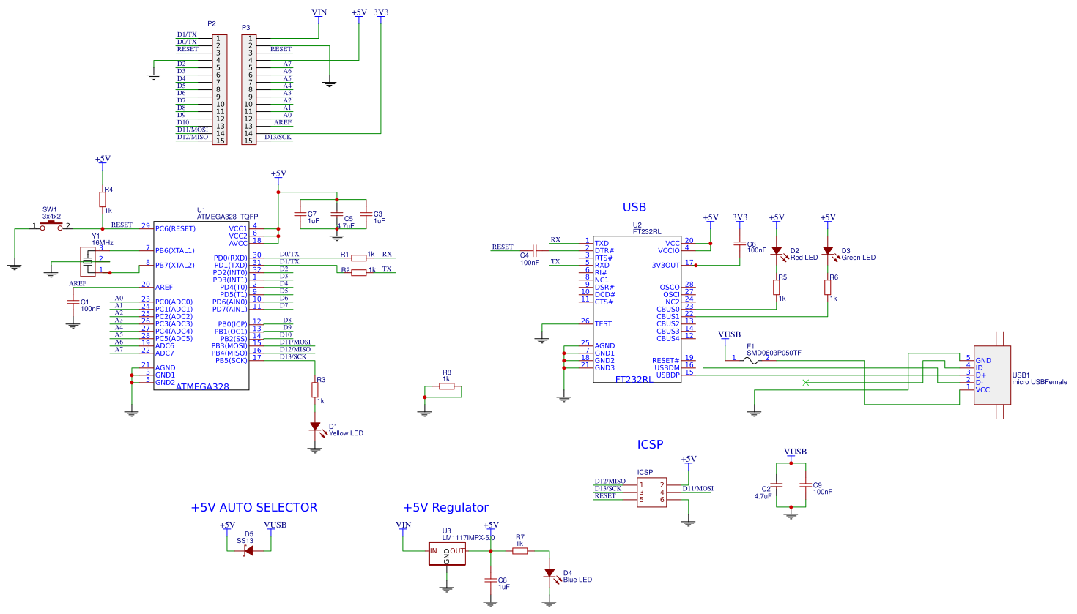
Task: Click resistor R4 pull-up symbol
Action: pos(103,199)
